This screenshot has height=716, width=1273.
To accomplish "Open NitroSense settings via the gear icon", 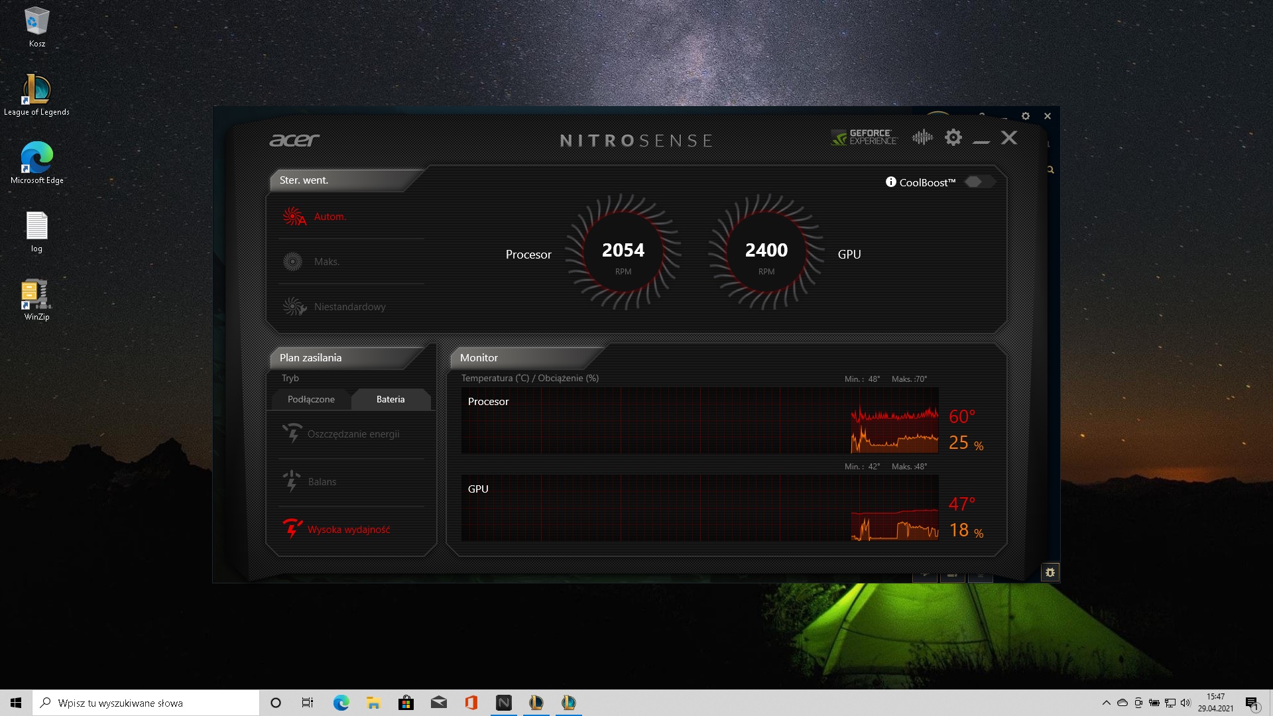I will (x=953, y=137).
